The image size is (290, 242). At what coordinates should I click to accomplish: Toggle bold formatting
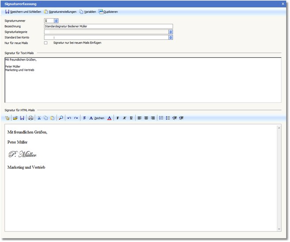[118, 118]
